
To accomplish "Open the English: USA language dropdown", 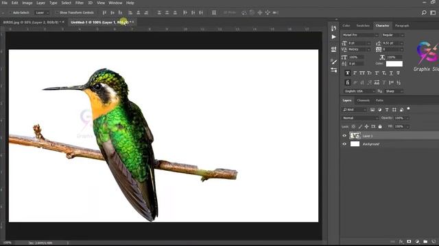I will pyautogui.click(x=359, y=91).
